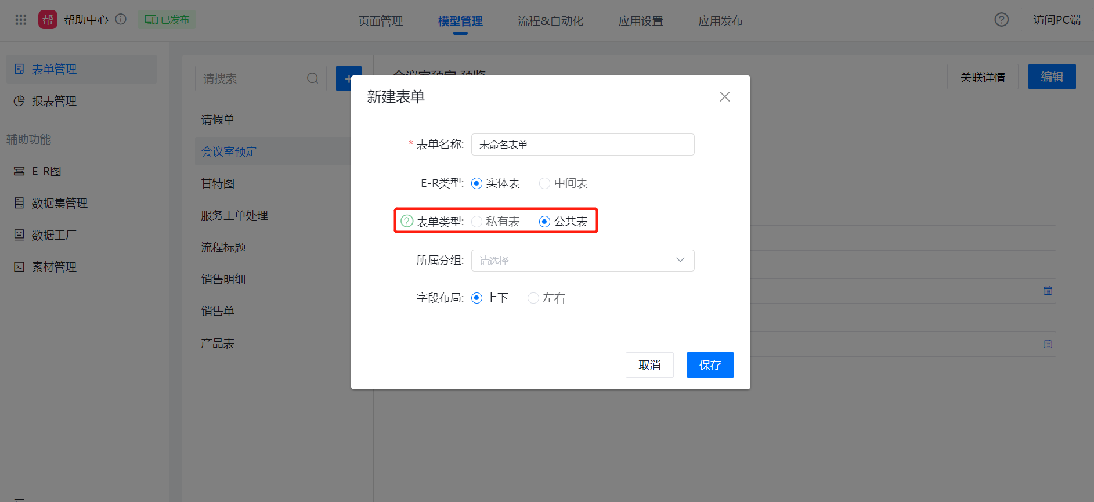
Task: Switch to the 页面管理 tab
Action: pyautogui.click(x=380, y=21)
